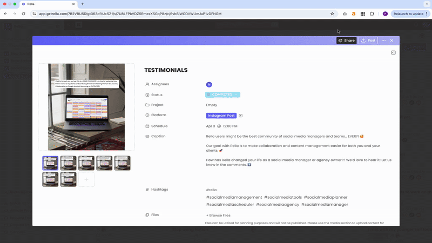
Task: Click the Instagram Post platform tag
Action: [221, 116]
